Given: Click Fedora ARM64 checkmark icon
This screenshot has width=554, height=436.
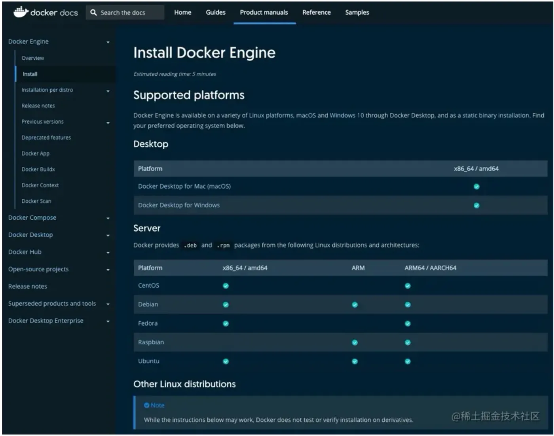Looking at the screenshot, I should (408, 324).
